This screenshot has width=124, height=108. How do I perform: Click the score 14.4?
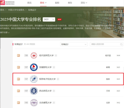[x=118, y=56]
